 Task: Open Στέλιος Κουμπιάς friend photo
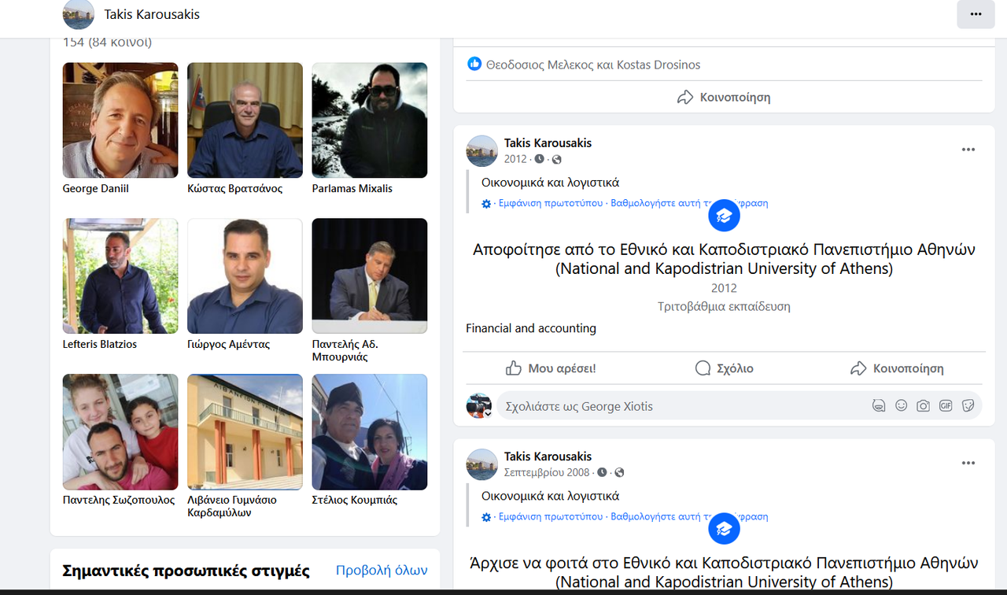[x=370, y=432]
